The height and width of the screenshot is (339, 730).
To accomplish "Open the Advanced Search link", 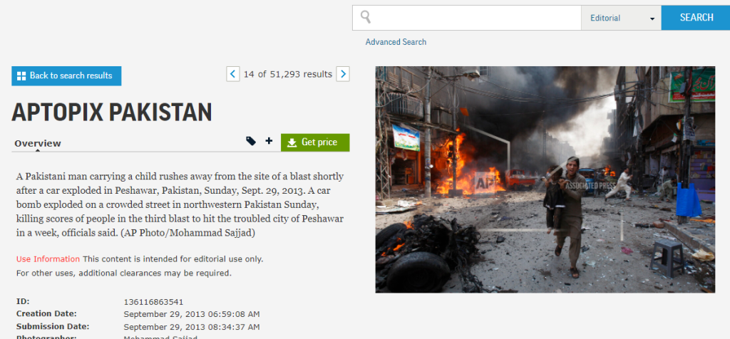I will (396, 42).
